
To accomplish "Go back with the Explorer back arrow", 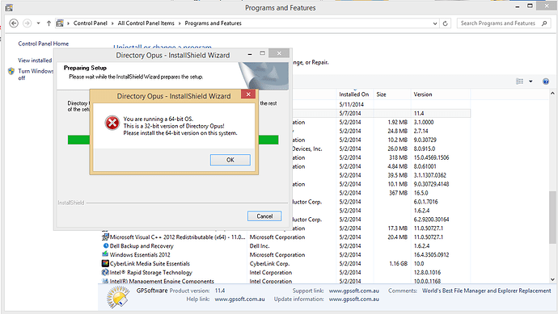I will [14, 23].
